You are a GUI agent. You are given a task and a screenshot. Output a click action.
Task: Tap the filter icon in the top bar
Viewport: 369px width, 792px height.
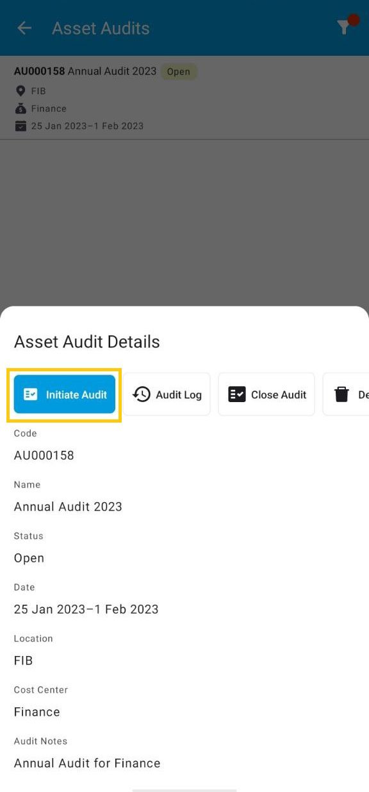344,27
